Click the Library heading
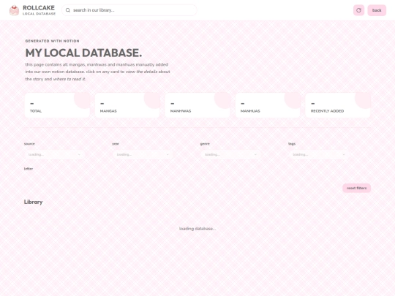This screenshot has width=395, height=296. point(33,202)
